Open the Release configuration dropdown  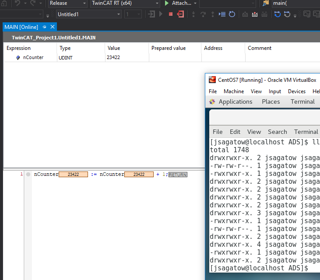point(67,3)
